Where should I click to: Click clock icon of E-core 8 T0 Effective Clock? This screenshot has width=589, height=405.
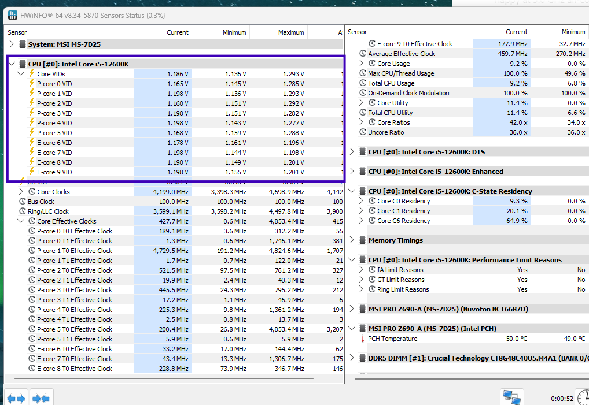click(x=32, y=368)
